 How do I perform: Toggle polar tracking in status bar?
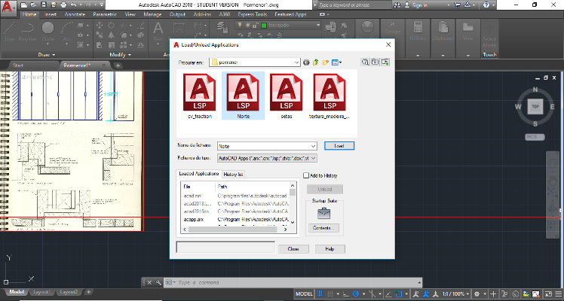pyautogui.click(x=356, y=293)
